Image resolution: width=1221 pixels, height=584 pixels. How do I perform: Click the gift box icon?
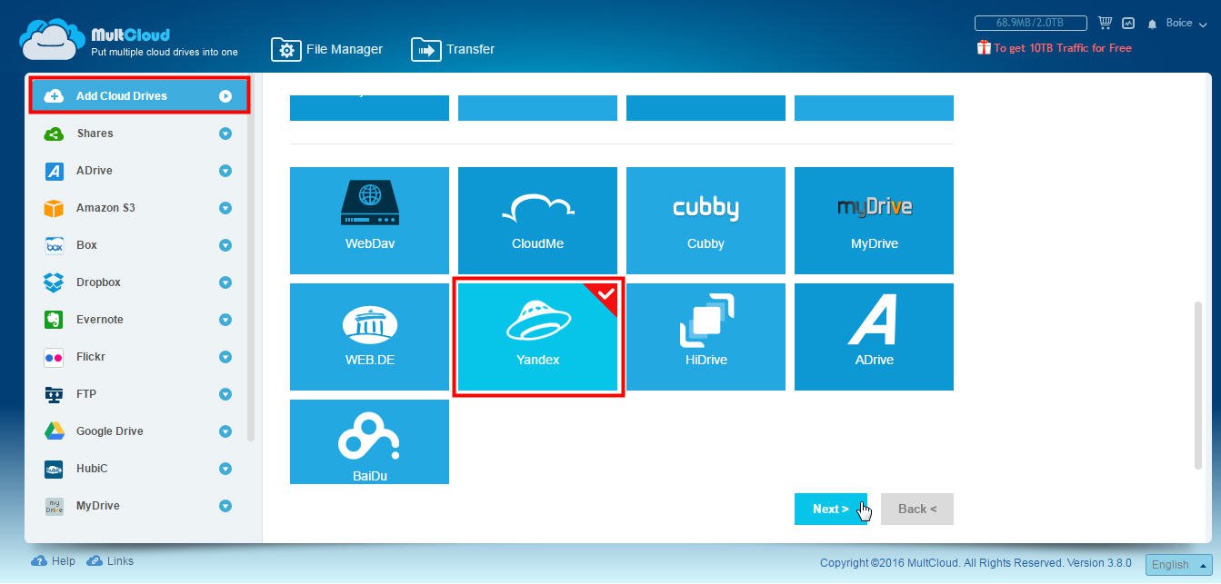984,47
